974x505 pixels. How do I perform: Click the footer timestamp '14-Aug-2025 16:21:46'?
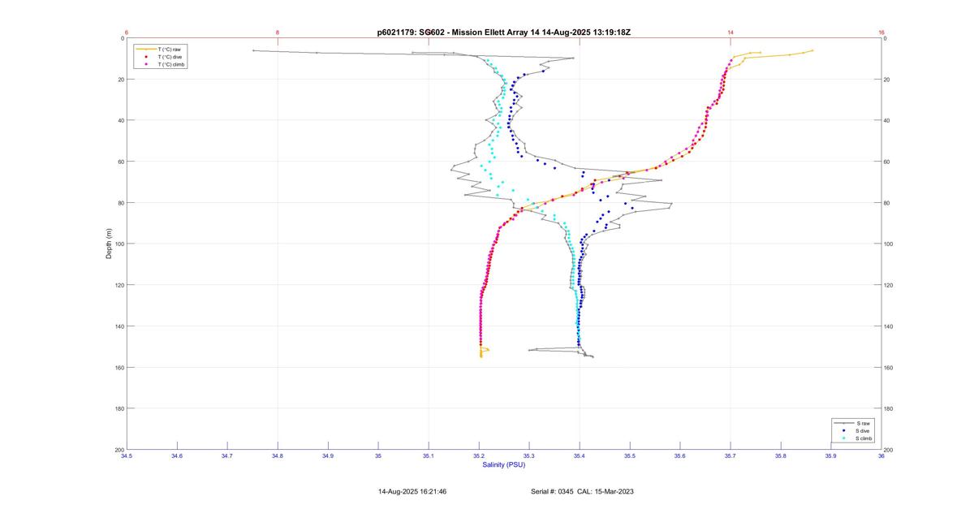(412, 491)
